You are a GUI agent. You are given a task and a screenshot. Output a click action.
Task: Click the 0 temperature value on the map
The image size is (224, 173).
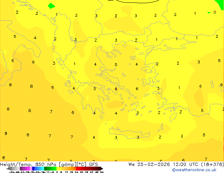(215, 12)
